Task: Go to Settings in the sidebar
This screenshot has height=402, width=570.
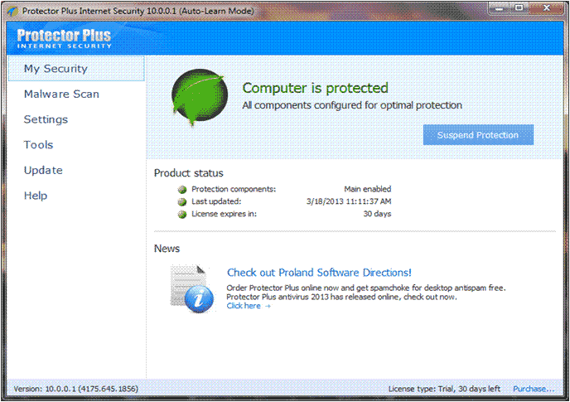Action: [46, 119]
